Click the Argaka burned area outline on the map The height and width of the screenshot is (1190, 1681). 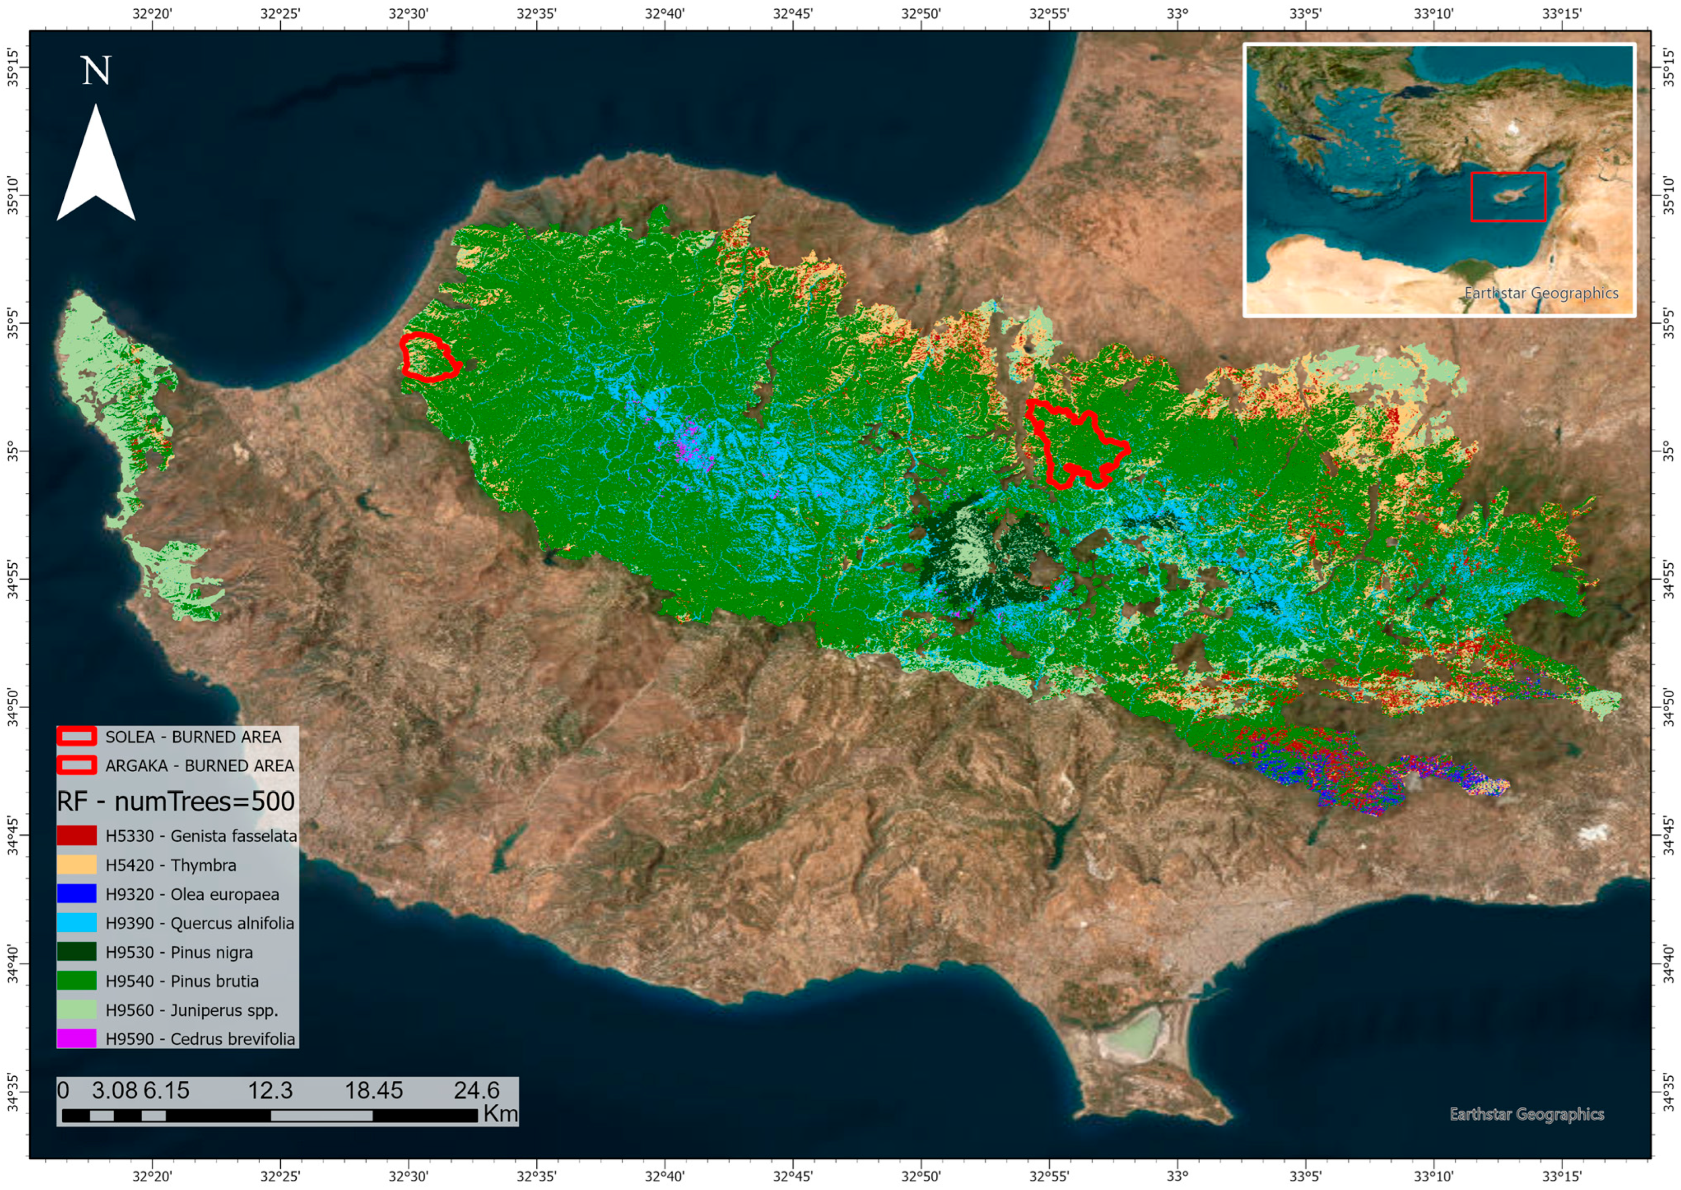430,357
